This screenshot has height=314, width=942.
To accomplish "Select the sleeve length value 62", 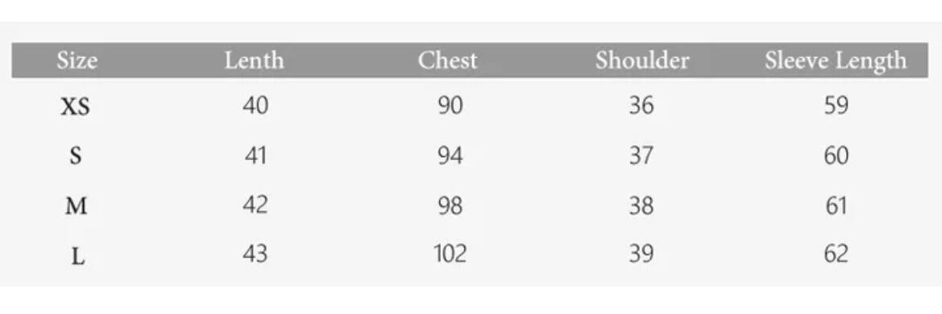I will [836, 254].
